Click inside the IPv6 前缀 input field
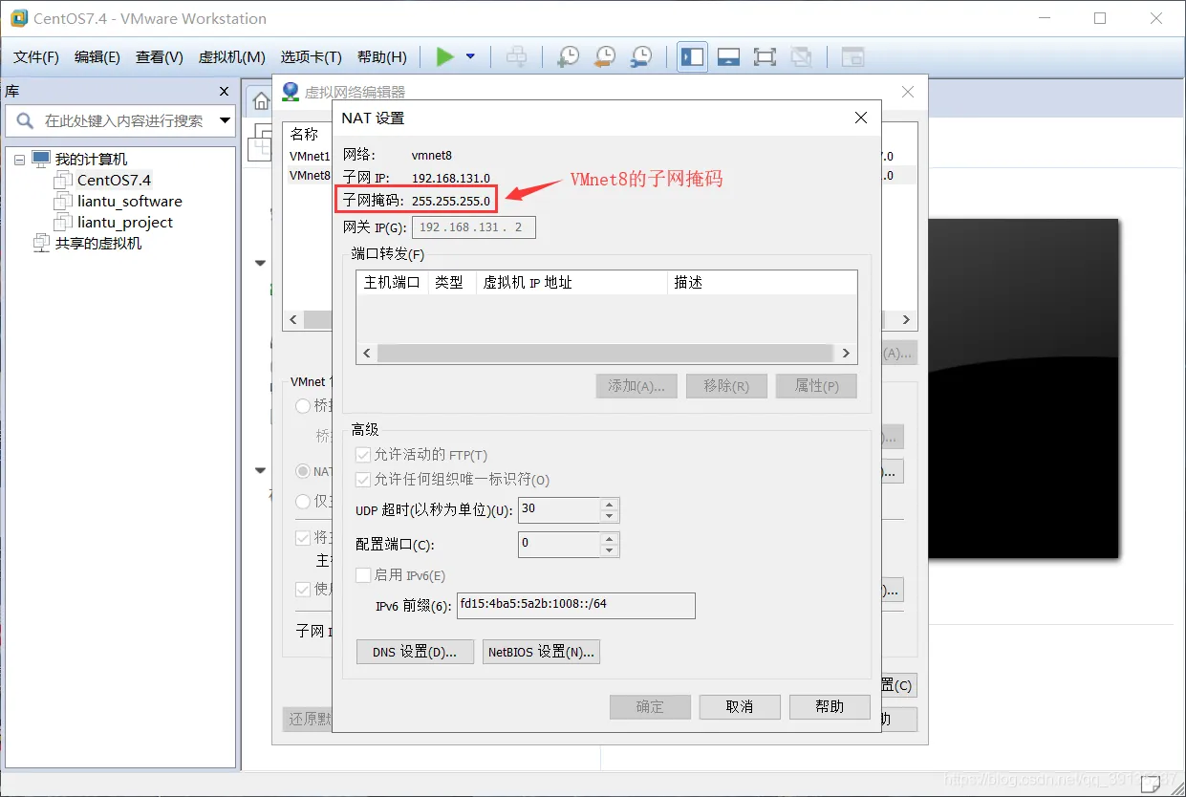This screenshot has height=797, width=1186. coord(573,605)
